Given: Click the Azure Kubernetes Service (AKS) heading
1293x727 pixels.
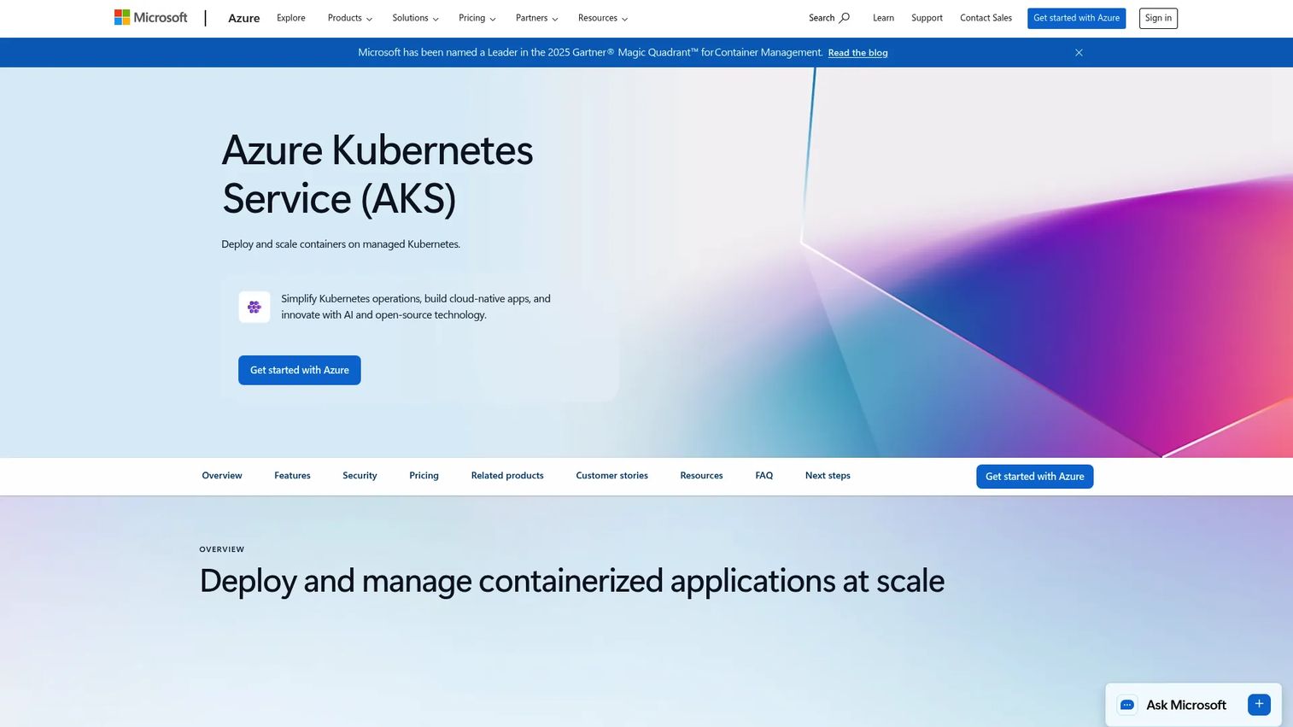Looking at the screenshot, I should (377, 174).
